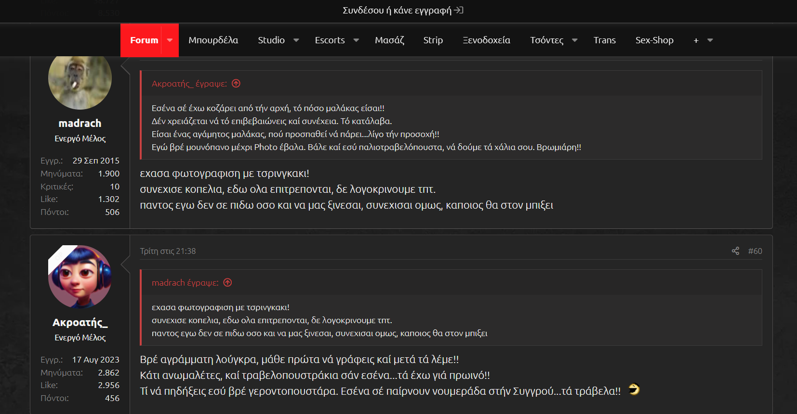Expand the Studio dropdown arrow
The height and width of the screenshot is (414, 797).
(x=296, y=40)
